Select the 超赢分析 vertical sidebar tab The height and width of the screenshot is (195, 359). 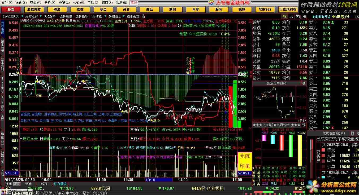click(x=2, y=157)
